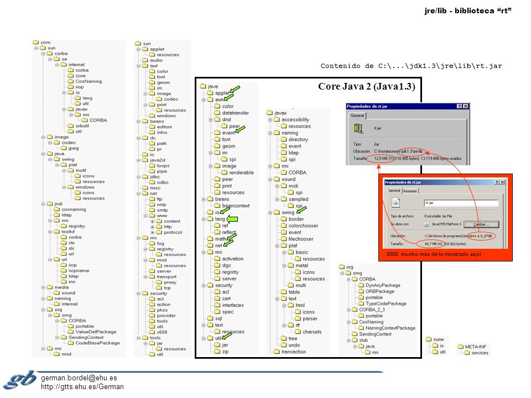The width and height of the screenshot is (531, 398).
Task: Expand the http node under www
Action: tap(153, 227)
